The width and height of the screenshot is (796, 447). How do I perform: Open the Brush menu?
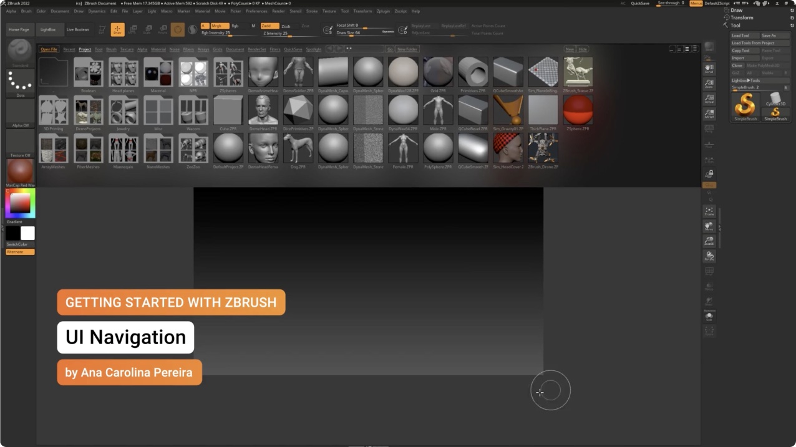tap(26, 11)
